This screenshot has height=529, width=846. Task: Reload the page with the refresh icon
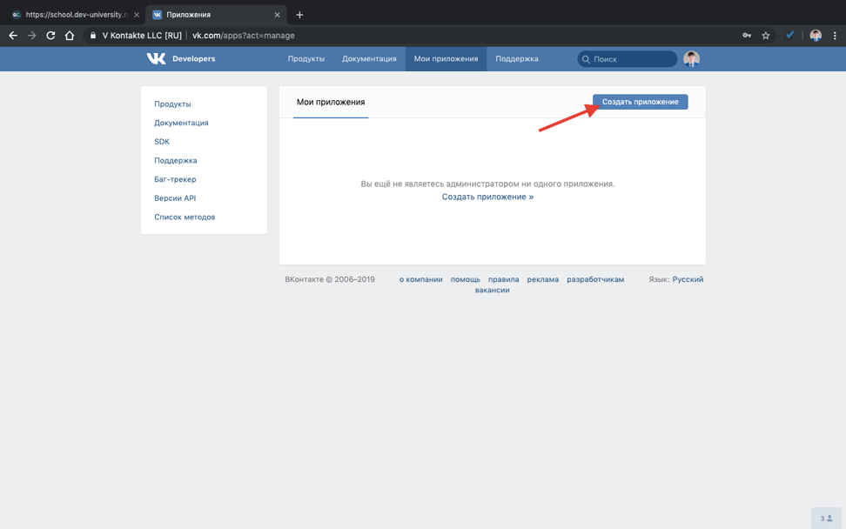click(x=50, y=36)
